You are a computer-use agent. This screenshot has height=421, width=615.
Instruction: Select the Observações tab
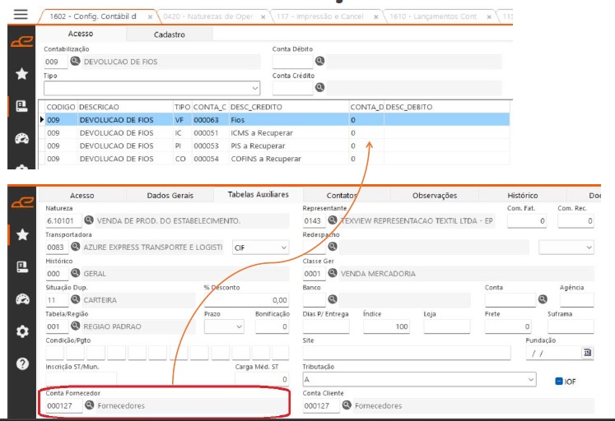pos(434,195)
